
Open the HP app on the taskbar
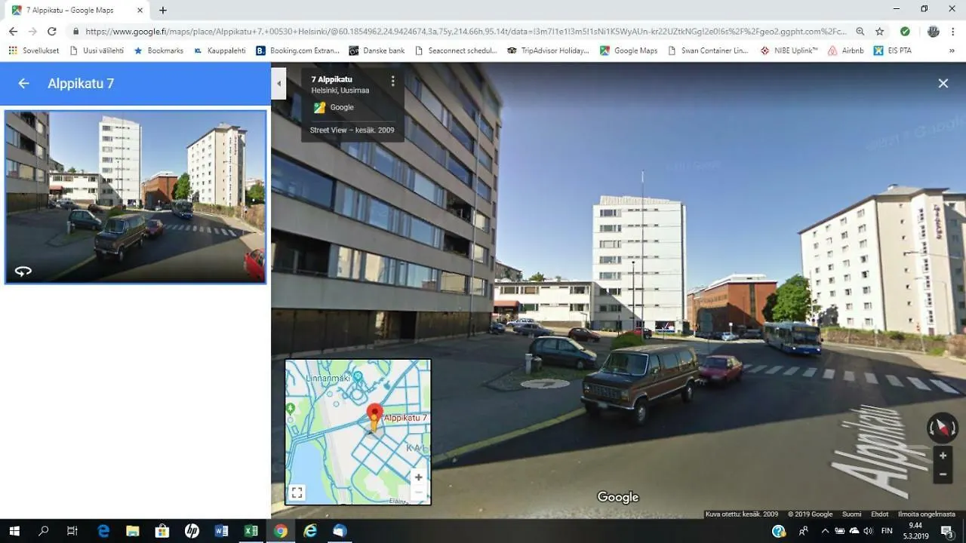pos(192,531)
